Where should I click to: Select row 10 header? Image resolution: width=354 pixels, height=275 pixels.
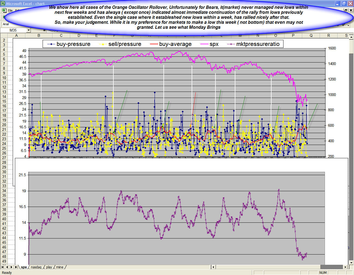coord(4,78)
